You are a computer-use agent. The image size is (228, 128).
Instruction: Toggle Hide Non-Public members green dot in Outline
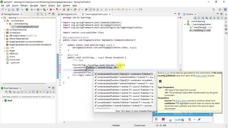[x=214, y=18]
